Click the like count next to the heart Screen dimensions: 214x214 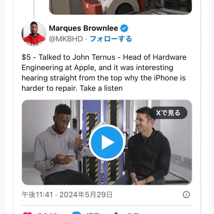click(x=47, y=213)
